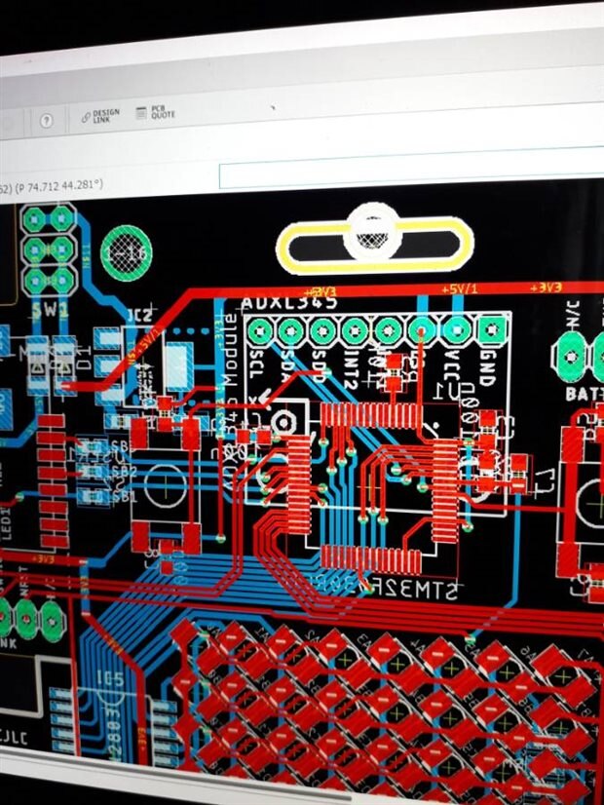
Task: Select the white mounting hole in yellow slot
Action: point(372,232)
